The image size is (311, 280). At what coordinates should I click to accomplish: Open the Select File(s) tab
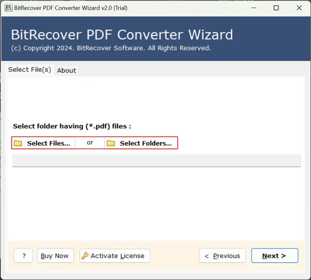(x=30, y=70)
